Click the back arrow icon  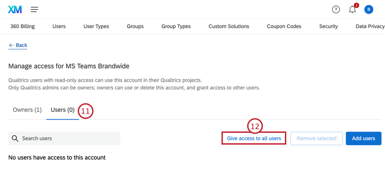coord(11,45)
